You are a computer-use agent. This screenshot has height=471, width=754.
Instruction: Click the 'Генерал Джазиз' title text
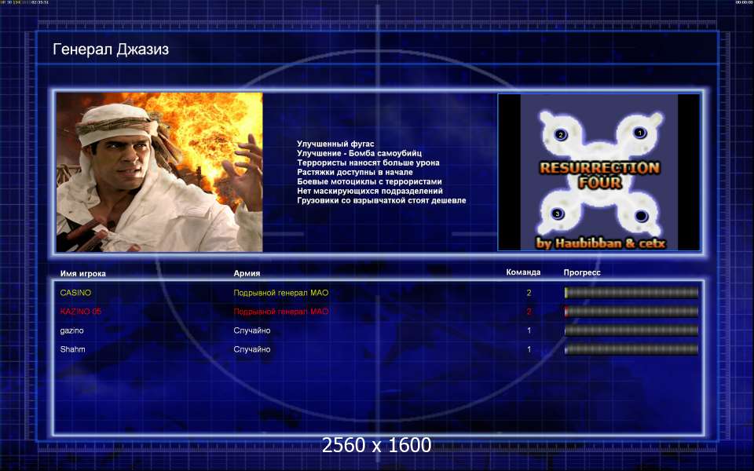111,49
